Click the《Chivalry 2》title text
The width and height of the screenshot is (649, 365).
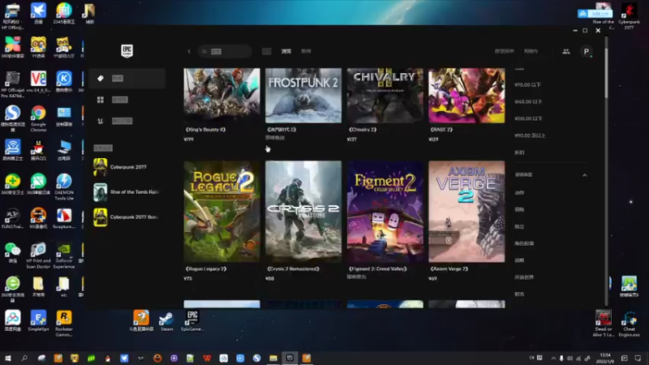click(x=363, y=130)
